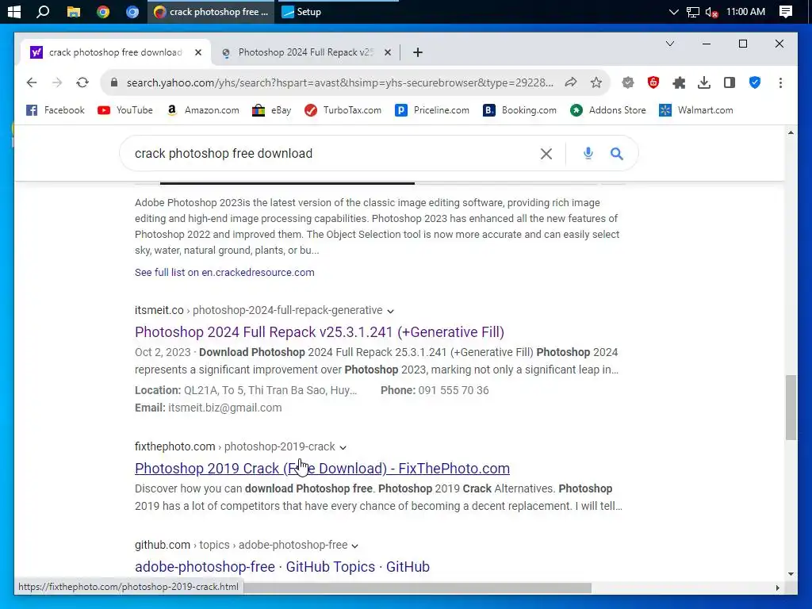Click the horizontal scrollbar thumb

coord(417,588)
